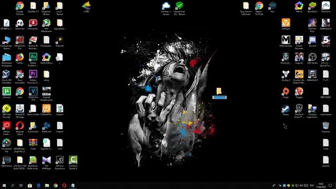Launch The KMPlayer shortcut
336x189 pixels.
tap(47, 162)
